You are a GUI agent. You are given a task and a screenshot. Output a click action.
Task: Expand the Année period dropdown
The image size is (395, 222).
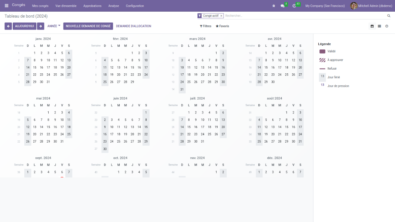pyautogui.click(x=53, y=26)
